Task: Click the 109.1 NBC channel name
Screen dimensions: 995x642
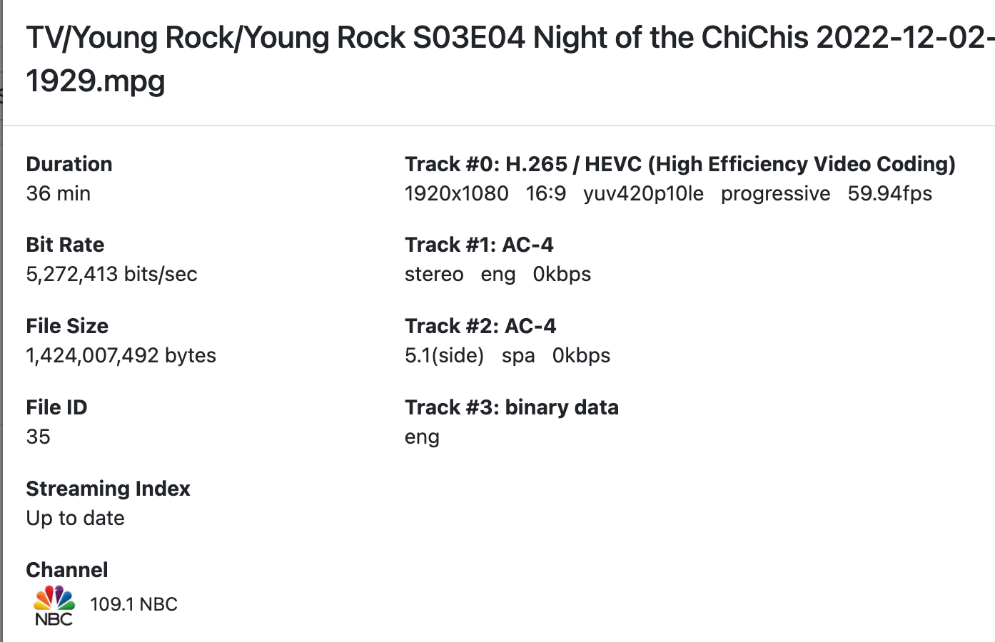Action: [133, 604]
